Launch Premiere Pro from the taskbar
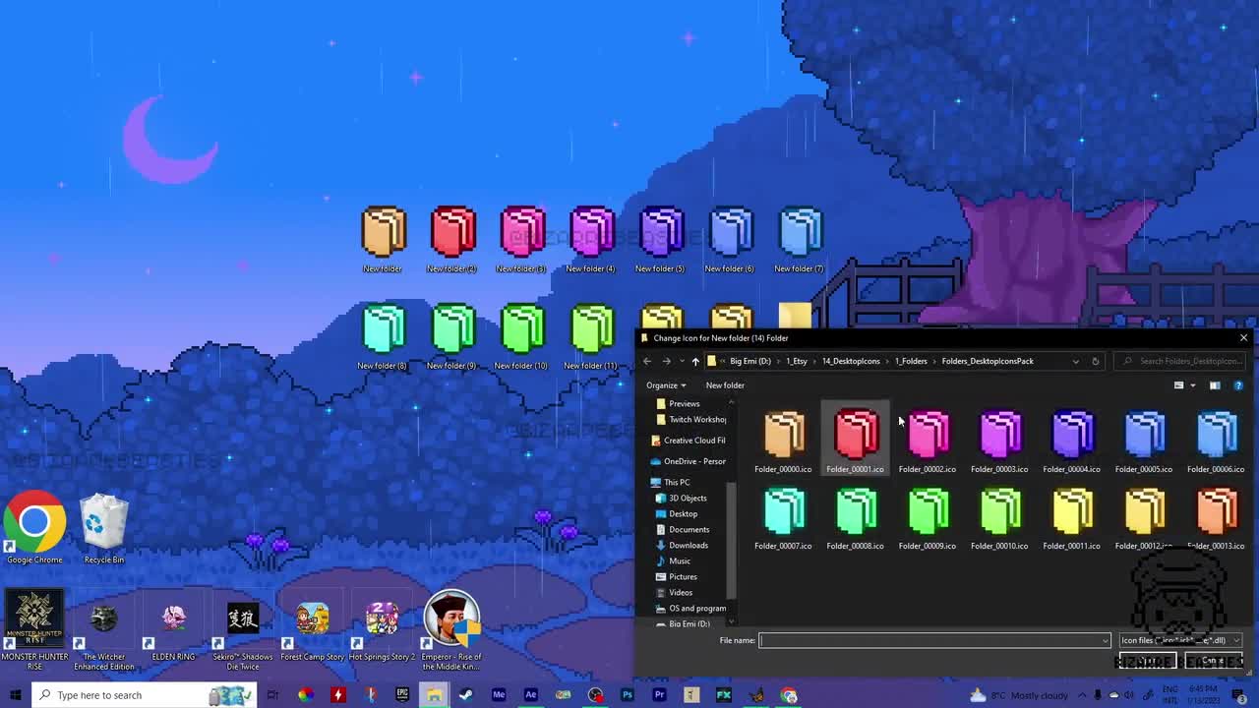 point(659,695)
